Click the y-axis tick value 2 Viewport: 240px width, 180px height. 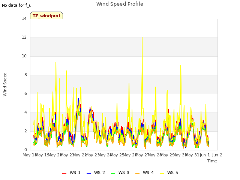pyautogui.click(x=25, y=131)
